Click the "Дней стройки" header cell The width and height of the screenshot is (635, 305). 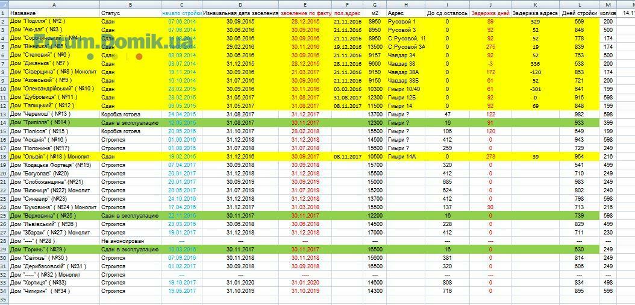coord(580,13)
